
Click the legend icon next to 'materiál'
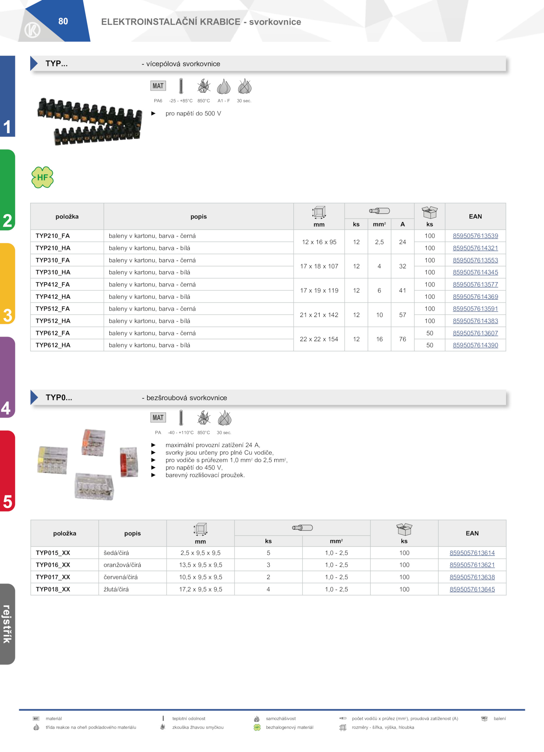tap(36, 719)
